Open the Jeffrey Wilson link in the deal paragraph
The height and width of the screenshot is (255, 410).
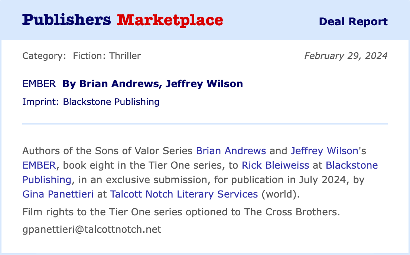coord(324,151)
